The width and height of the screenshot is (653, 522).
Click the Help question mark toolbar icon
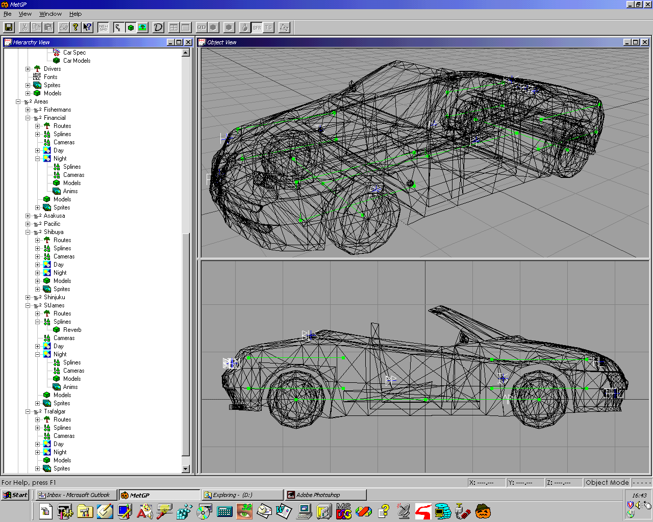76,28
